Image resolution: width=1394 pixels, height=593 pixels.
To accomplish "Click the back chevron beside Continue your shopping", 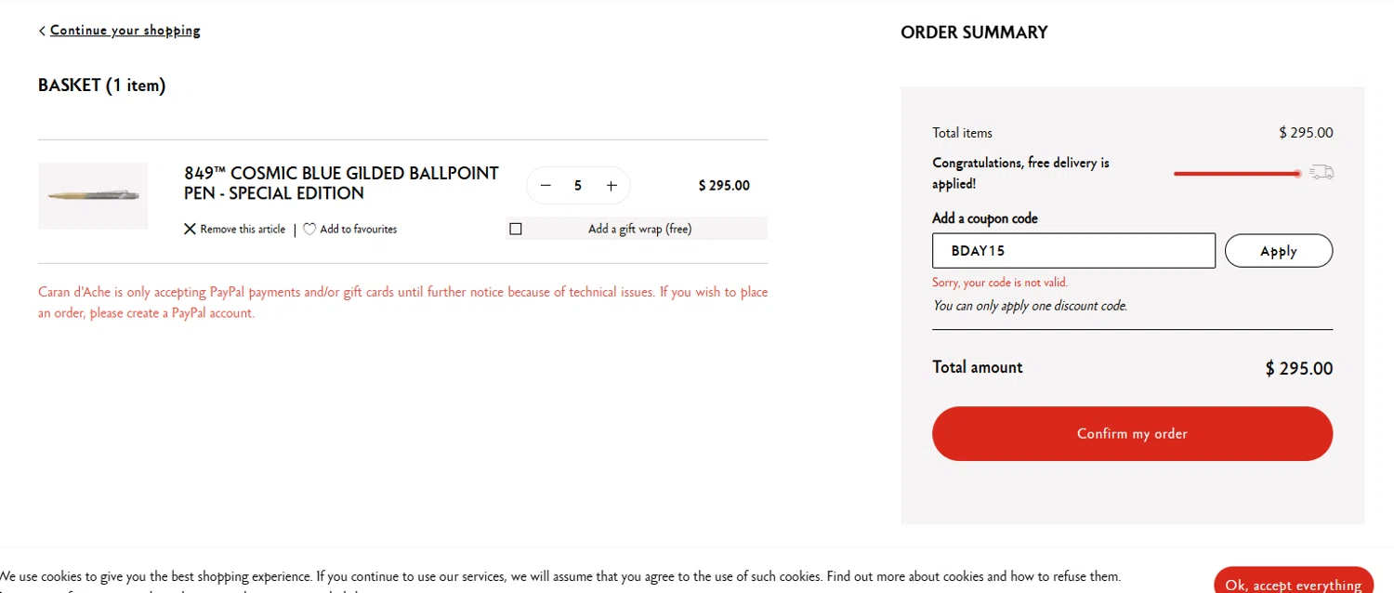I will click(x=42, y=31).
